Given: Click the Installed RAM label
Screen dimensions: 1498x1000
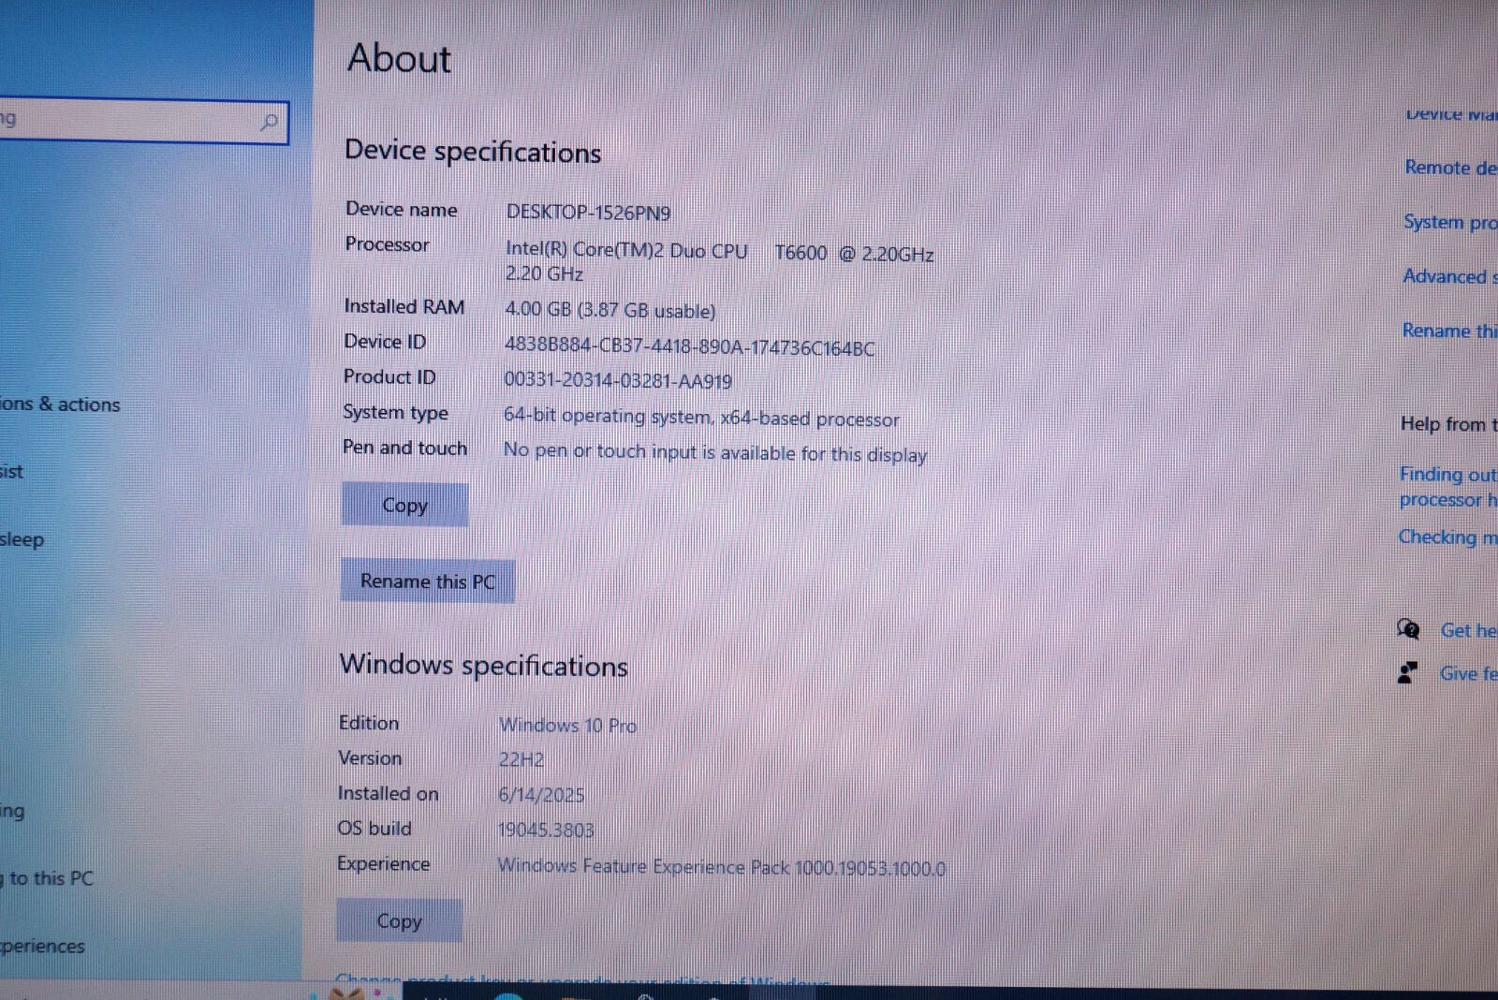Looking at the screenshot, I should point(404,306).
